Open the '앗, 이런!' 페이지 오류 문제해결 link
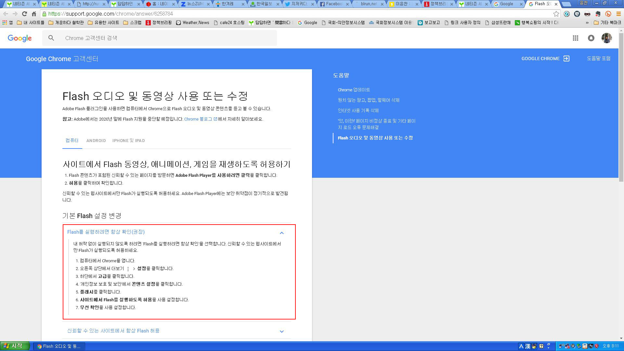The image size is (624, 351). point(376,124)
